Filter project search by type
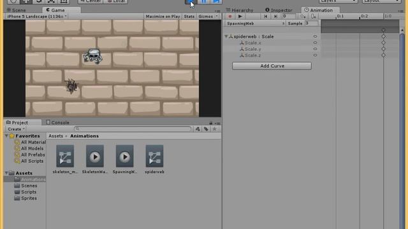The height and width of the screenshot is (229, 408). [x=198, y=129]
